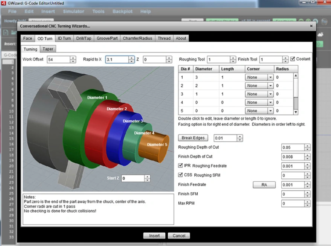Click the Break Edges button
331x246 pixels.
[x=193, y=137]
